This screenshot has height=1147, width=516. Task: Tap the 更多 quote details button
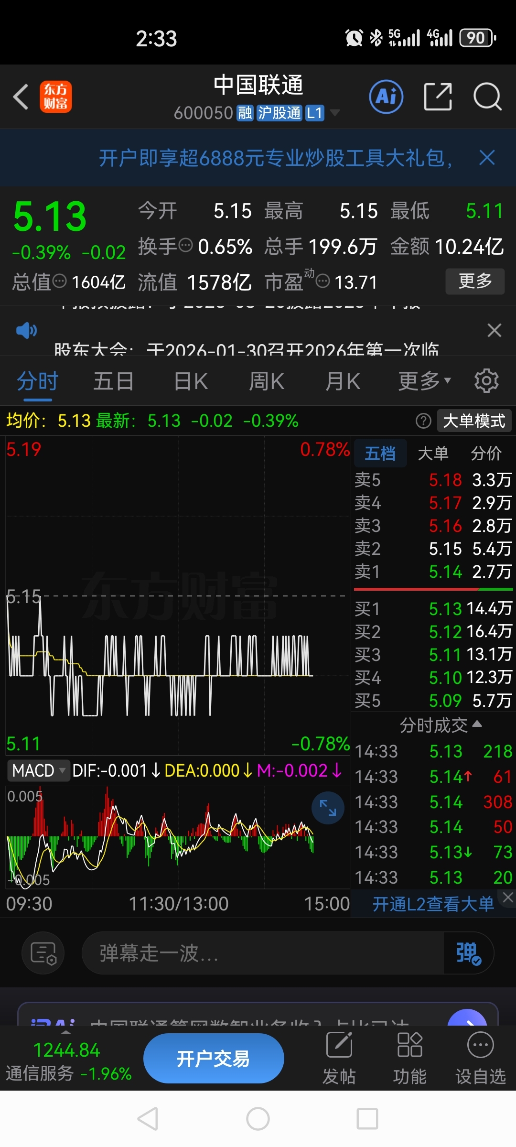pos(475,281)
